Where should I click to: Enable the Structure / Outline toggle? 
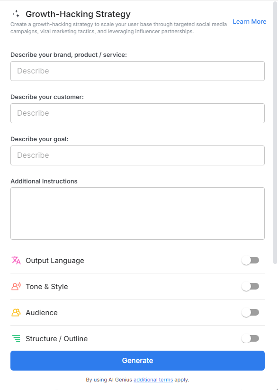pos(251,338)
